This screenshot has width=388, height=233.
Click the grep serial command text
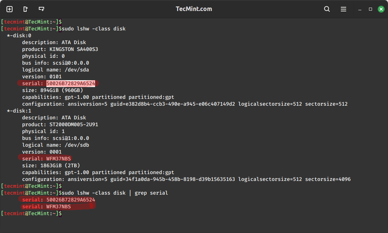(151, 193)
